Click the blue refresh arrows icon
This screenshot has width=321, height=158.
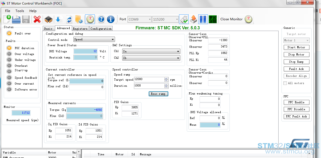[69, 19]
